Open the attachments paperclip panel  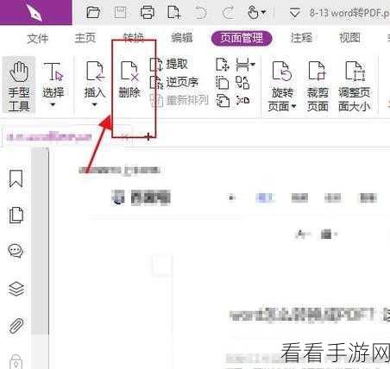pos(16,326)
